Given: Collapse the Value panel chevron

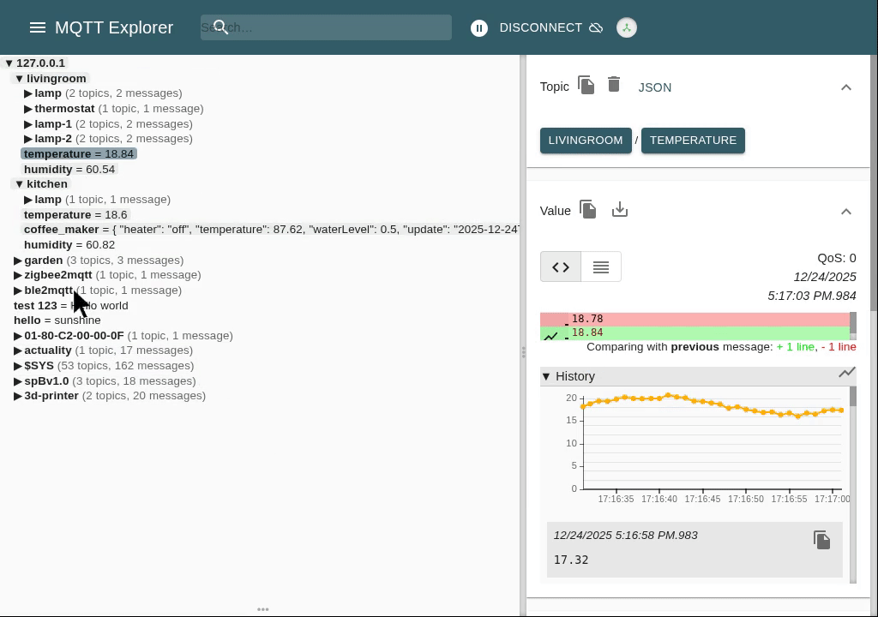Looking at the screenshot, I should tap(845, 212).
